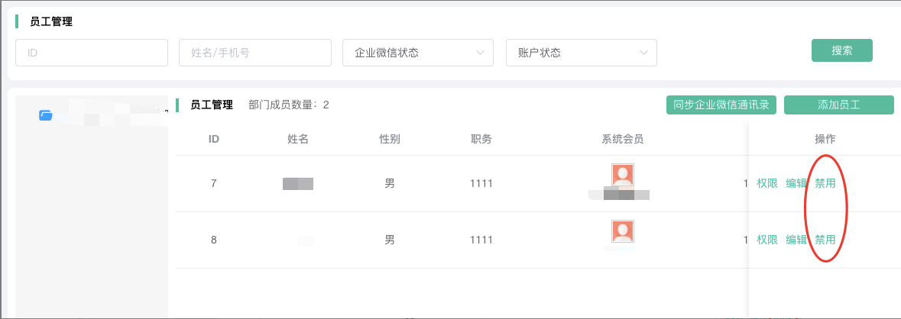The width and height of the screenshot is (901, 319).
Task: Open the 企业微信状态 dropdown
Action: tap(418, 53)
